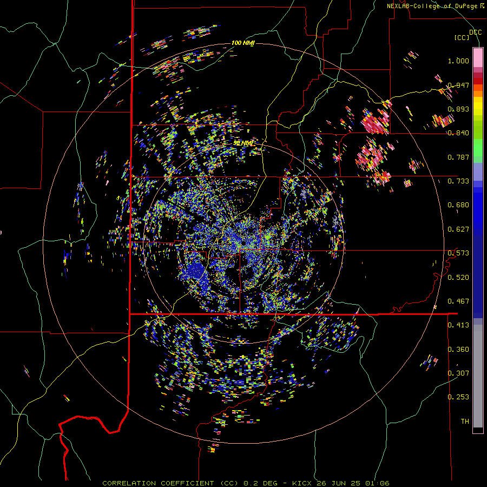This screenshot has height=487, width=487.
Task: Click the TH threshold label
Action: point(465,422)
